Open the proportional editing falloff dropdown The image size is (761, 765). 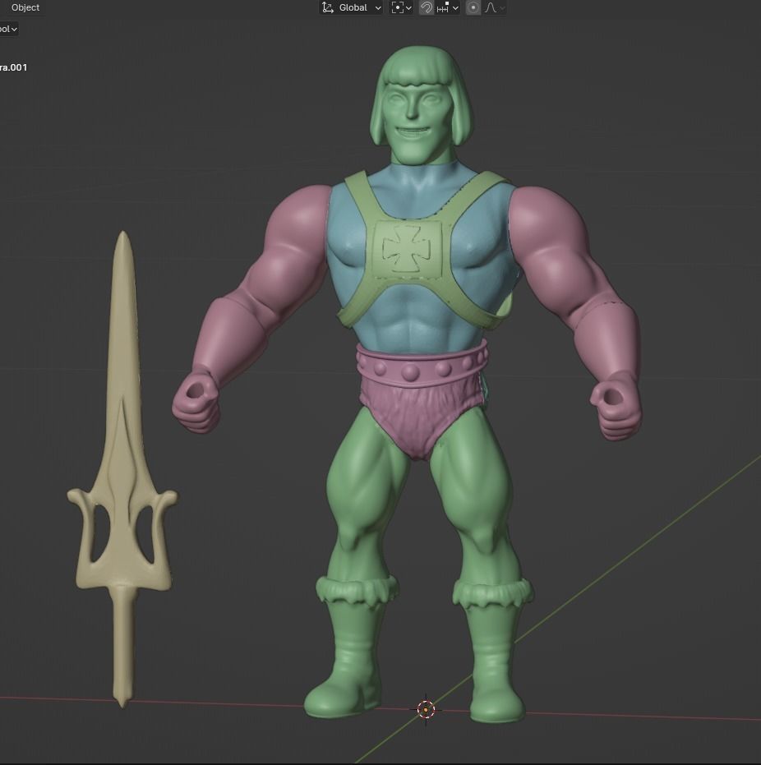click(x=494, y=7)
